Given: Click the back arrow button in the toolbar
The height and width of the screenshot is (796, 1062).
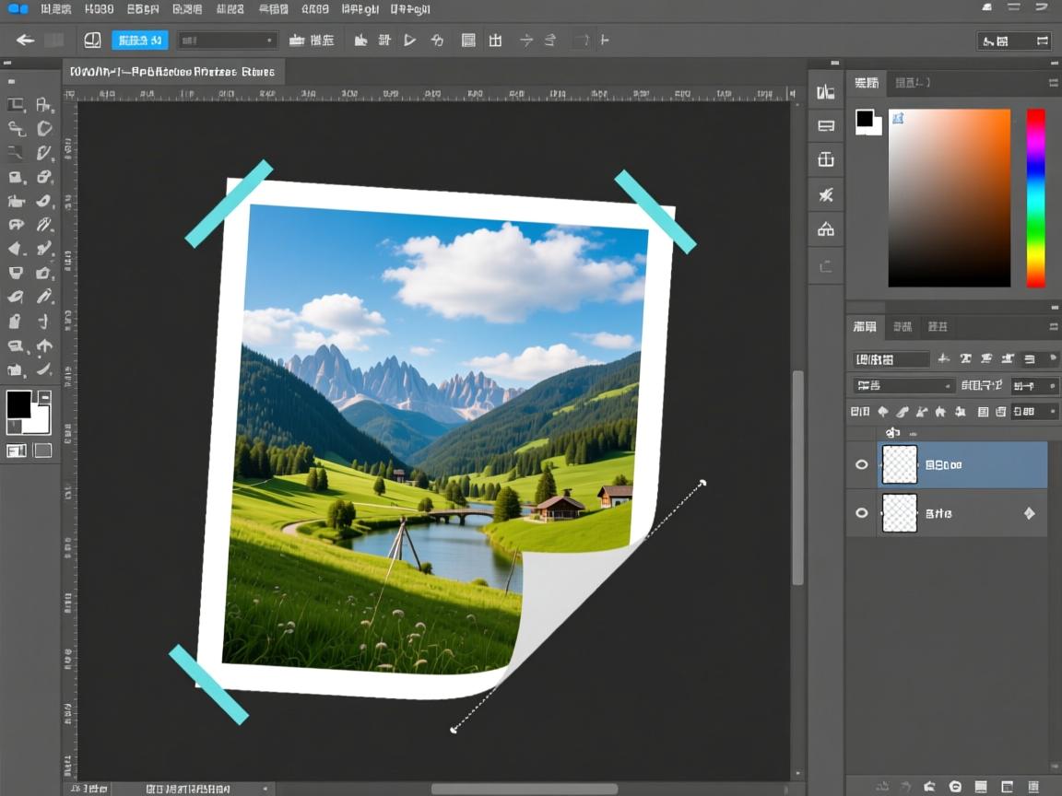Looking at the screenshot, I should [x=23, y=40].
